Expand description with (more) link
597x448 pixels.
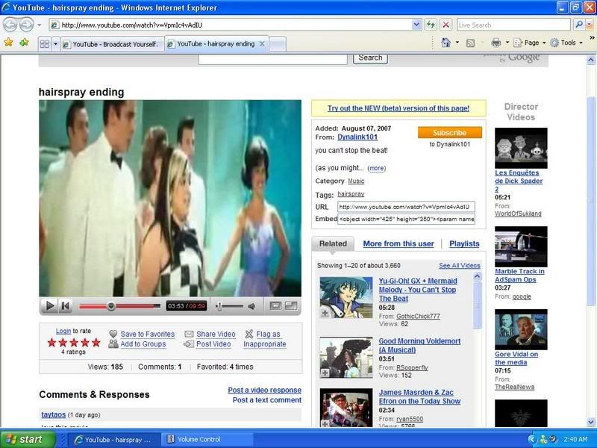(377, 169)
